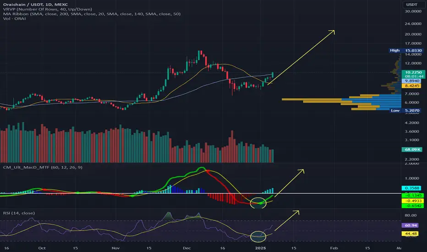Click the Feb label on time axis
The image size is (427, 252).
click(334, 248)
